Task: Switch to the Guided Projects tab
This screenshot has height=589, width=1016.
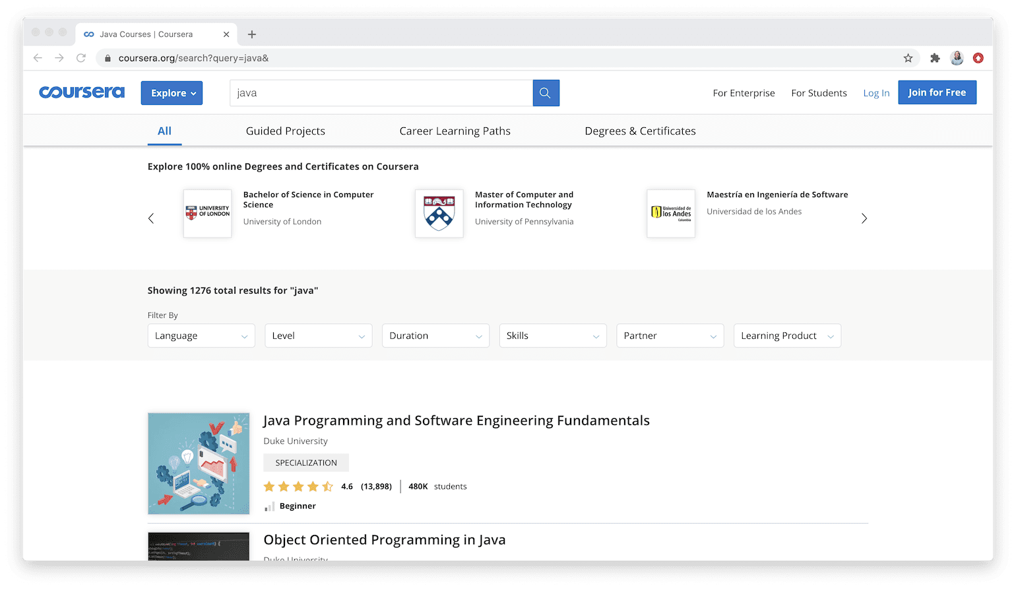Action: click(285, 131)
